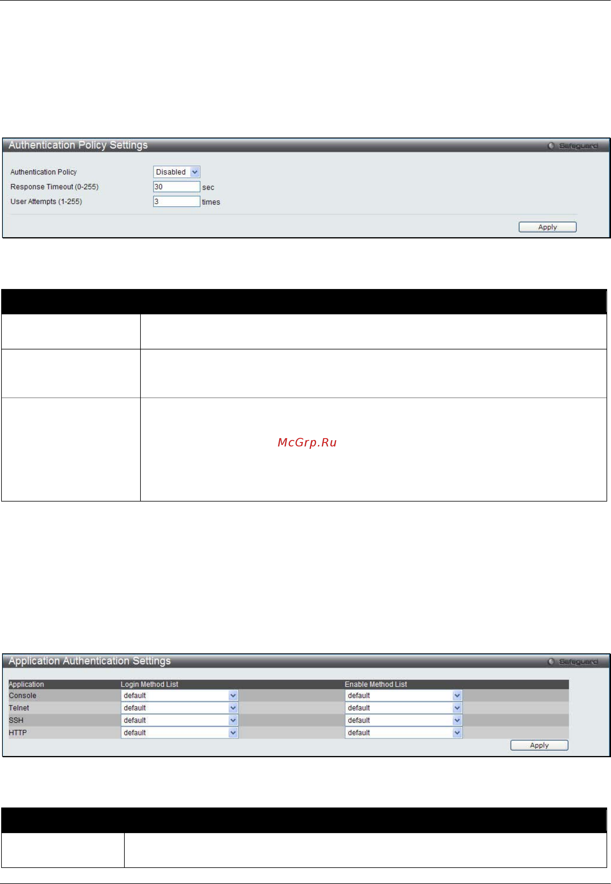Apply the Application Authentication Settings
Screen dimensions: 611x884
[539, 745]
